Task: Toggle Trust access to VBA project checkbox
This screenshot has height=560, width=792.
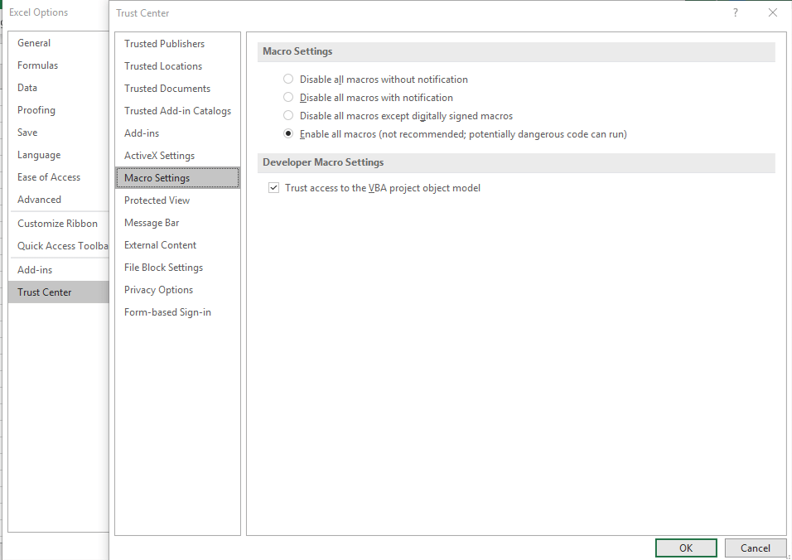Action: (273, 188)
